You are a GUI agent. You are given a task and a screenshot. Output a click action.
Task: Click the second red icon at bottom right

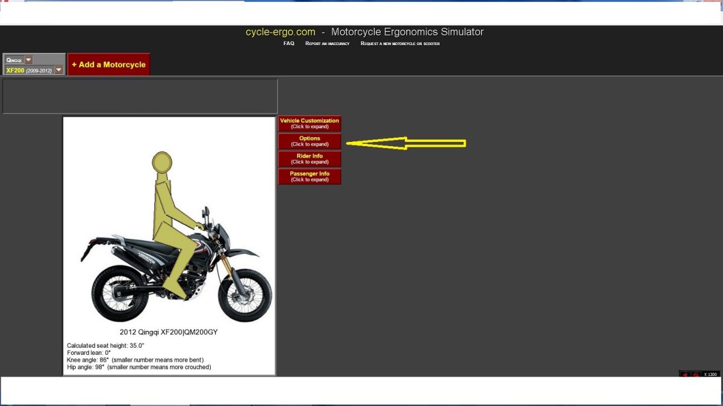pos(696,374)
